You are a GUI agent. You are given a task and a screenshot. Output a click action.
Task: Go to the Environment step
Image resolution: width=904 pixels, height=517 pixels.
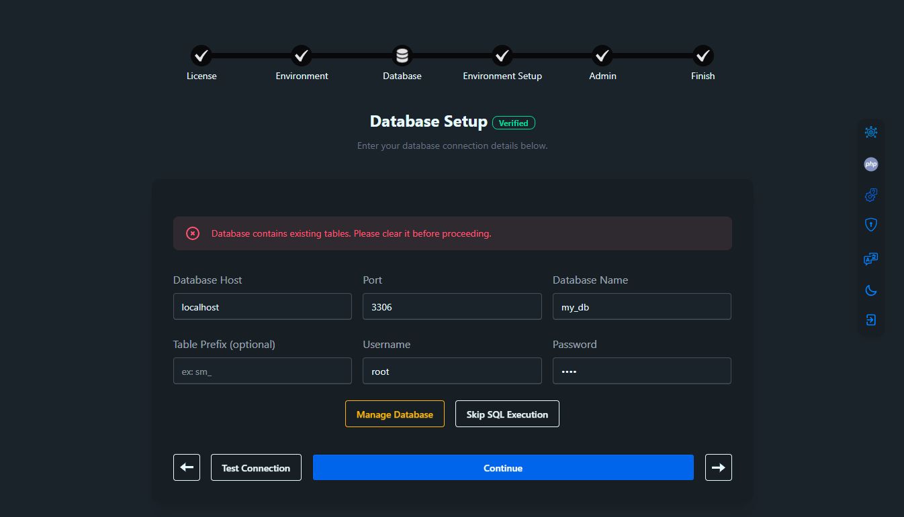[302, 56]
